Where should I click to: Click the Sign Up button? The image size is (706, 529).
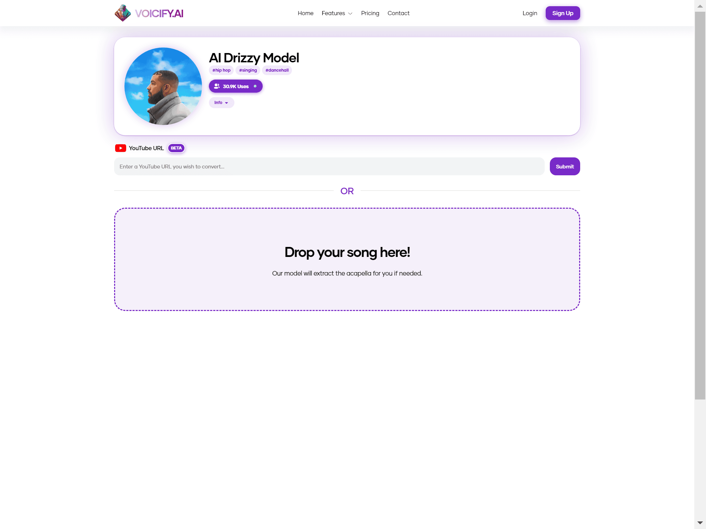563,13
